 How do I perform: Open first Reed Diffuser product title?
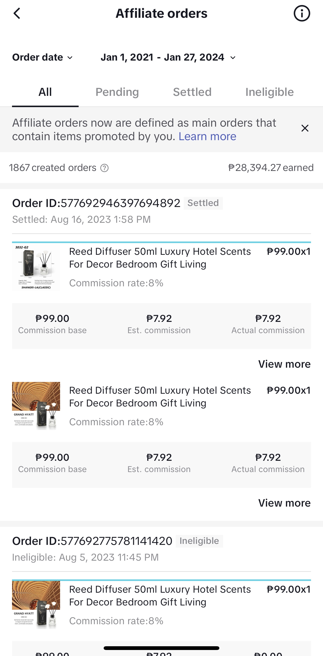coord(160,258)
